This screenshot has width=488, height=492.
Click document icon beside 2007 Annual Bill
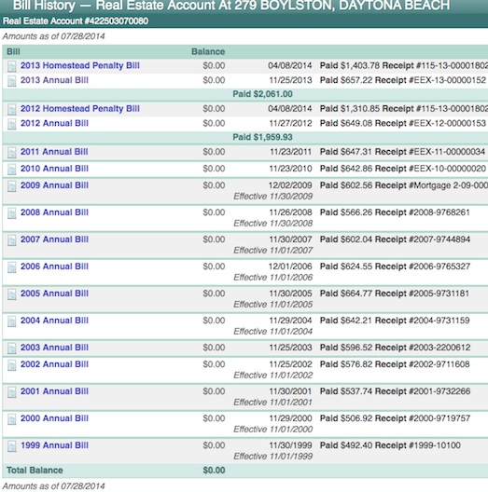coord(12,240)
